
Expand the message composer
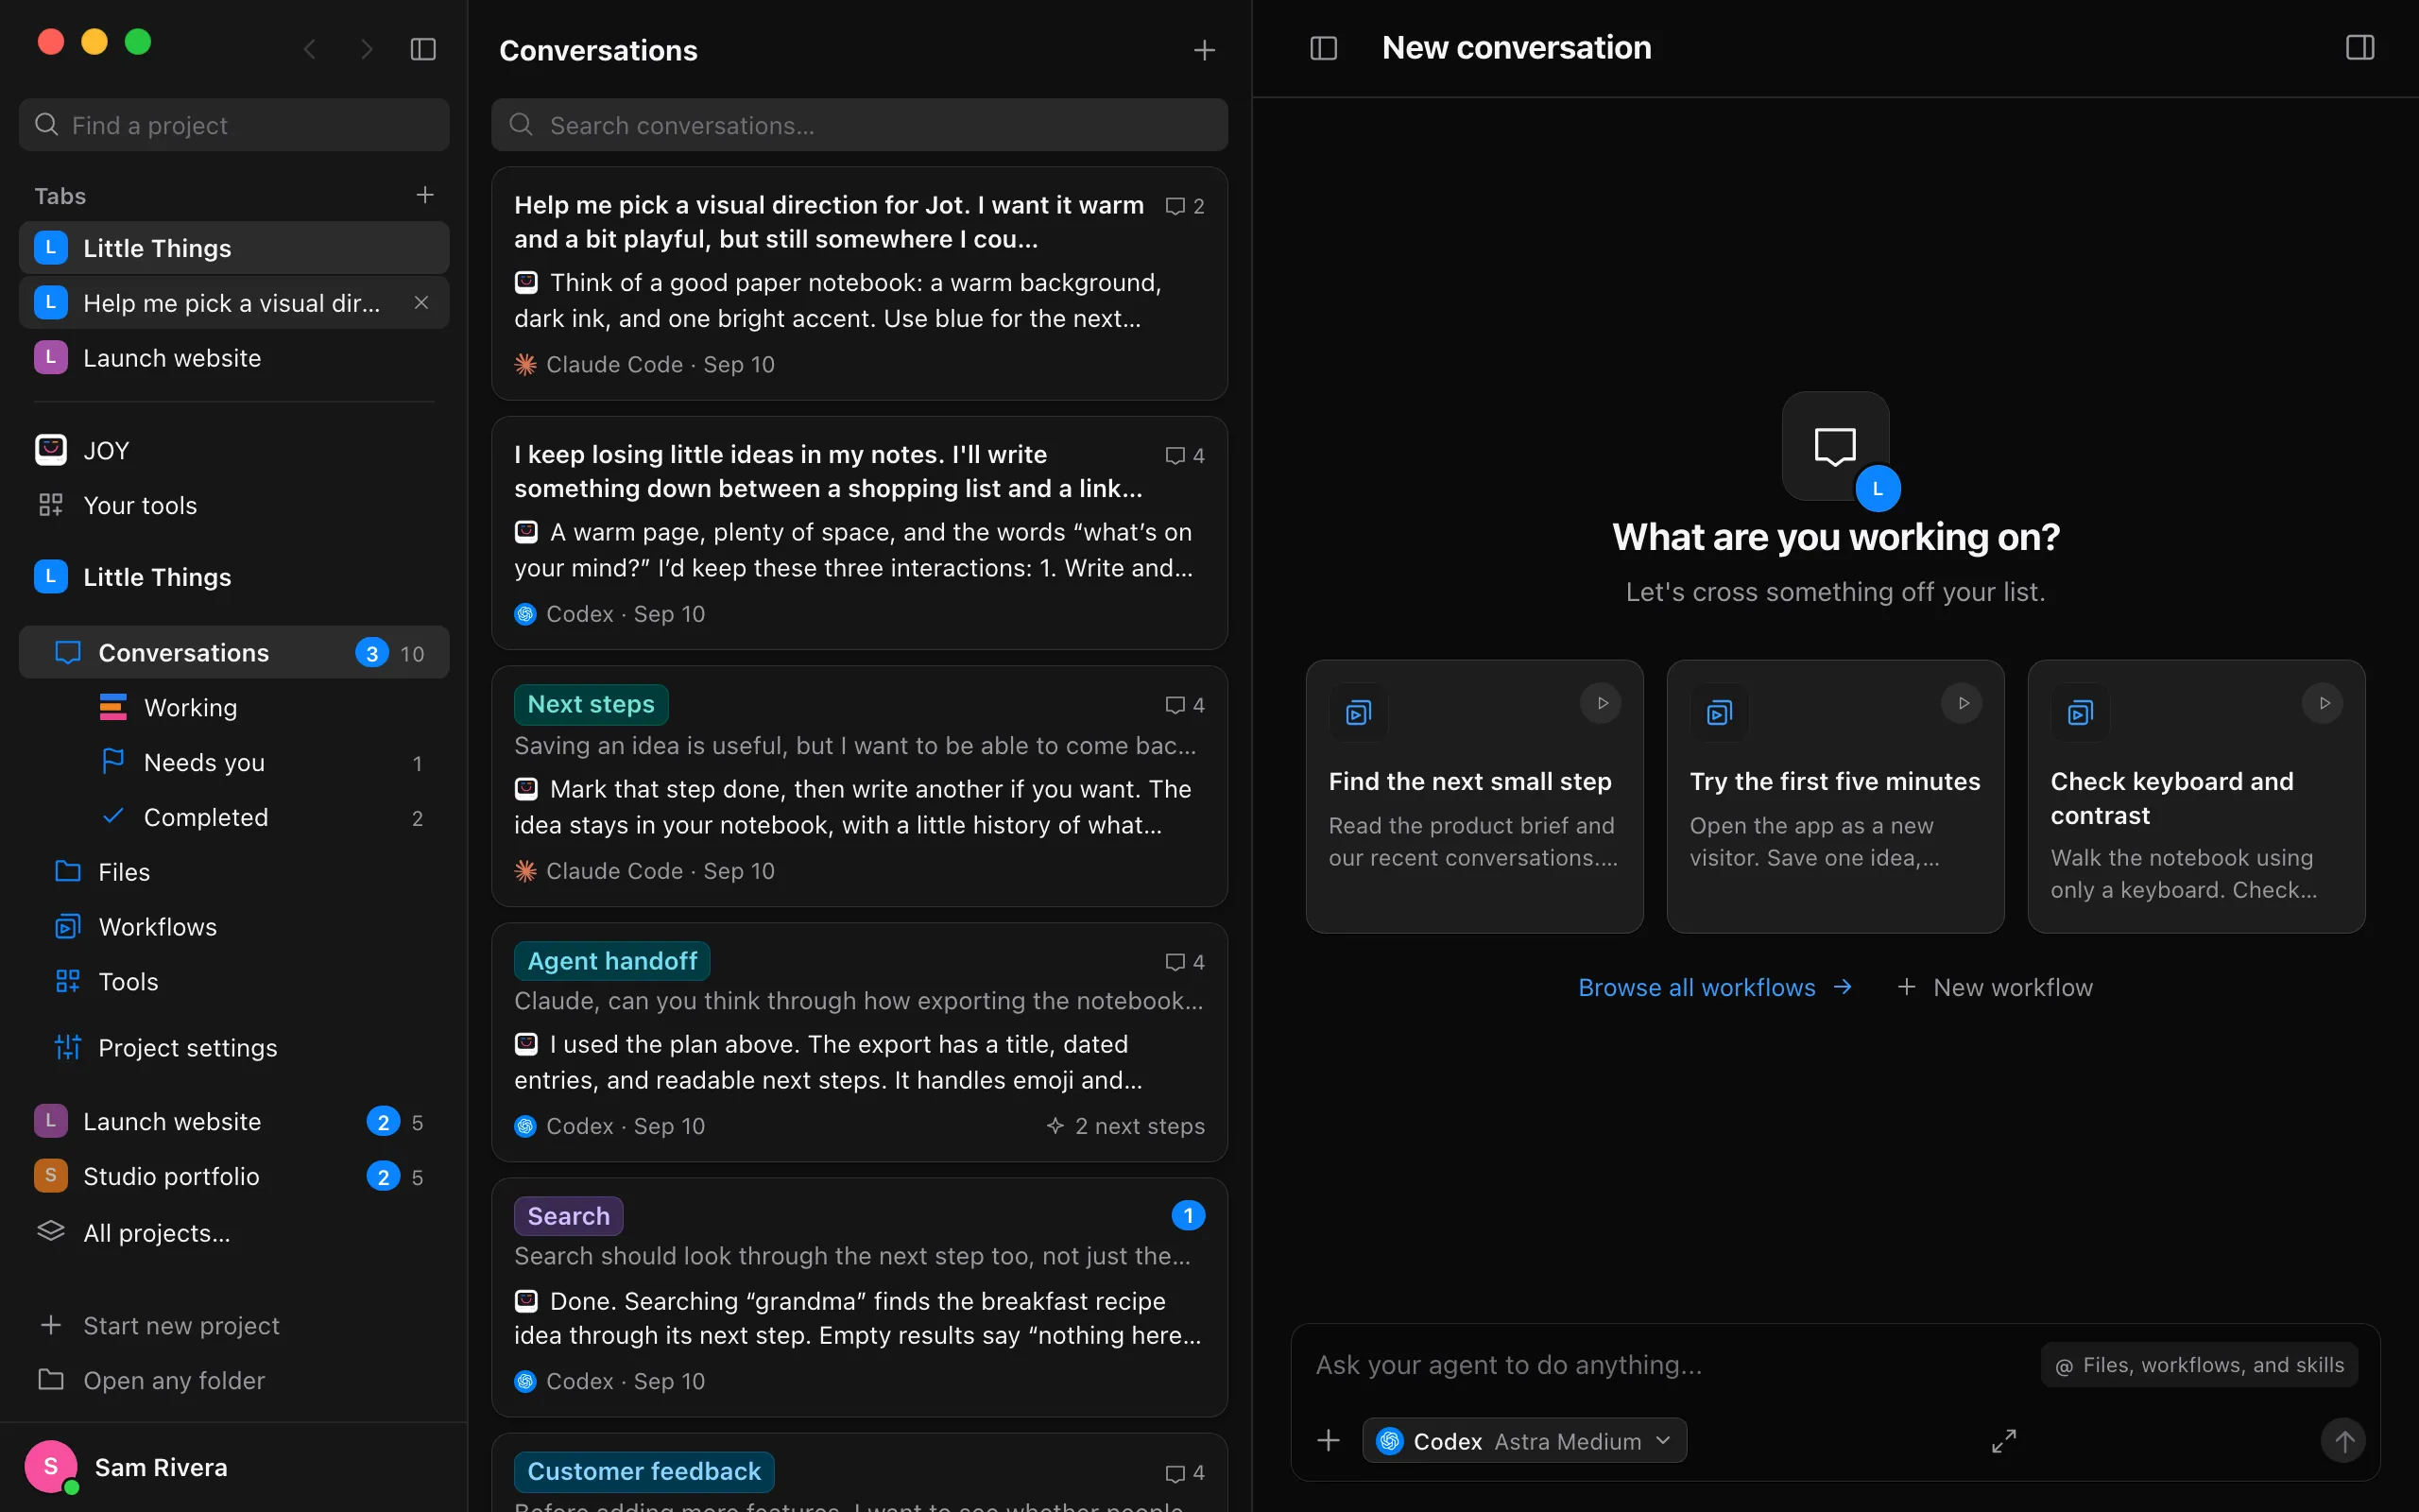pyautogui.click(x=2003, y=1440)
